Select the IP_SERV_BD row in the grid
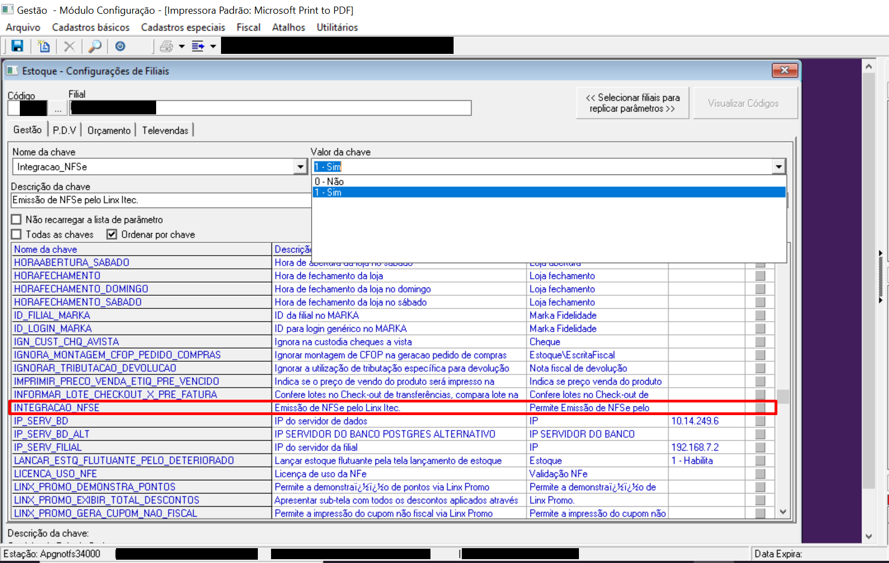The width and height of the screenshot is (889, 563). click(x=41, y=421)
